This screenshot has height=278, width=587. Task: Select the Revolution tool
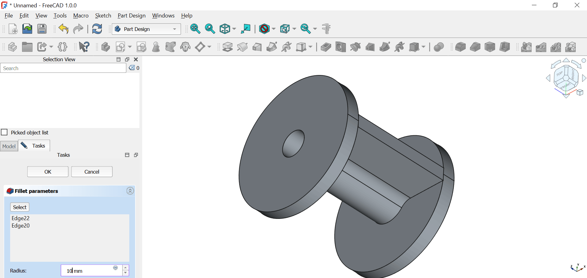coord(242,47)
